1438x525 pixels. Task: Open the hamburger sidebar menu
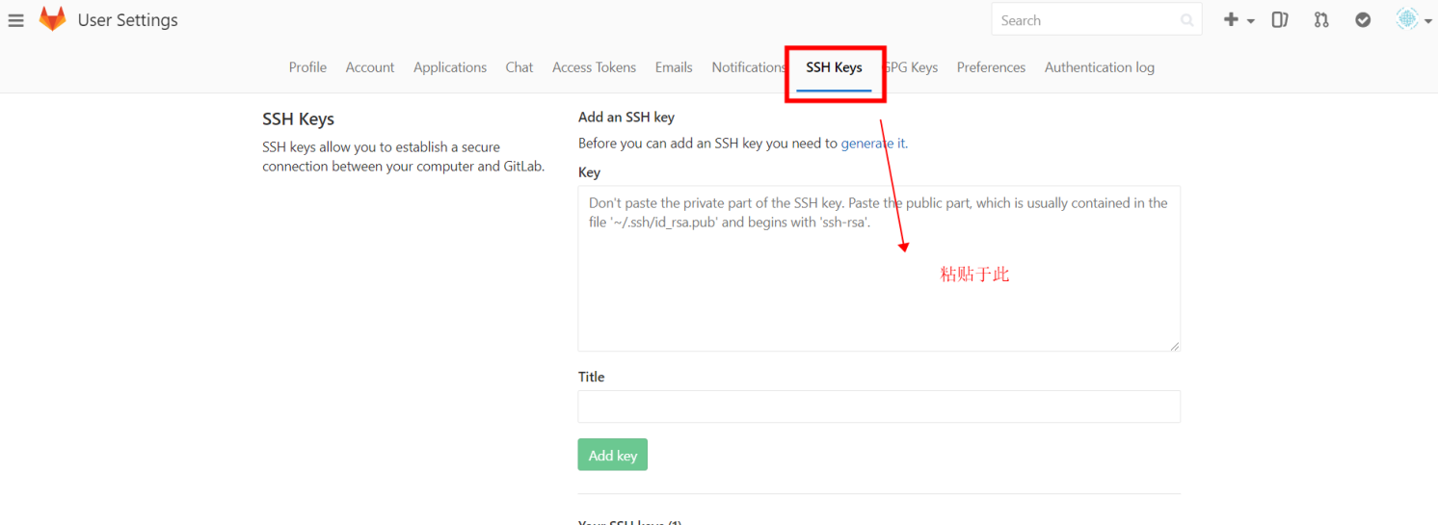click(15, 20)
